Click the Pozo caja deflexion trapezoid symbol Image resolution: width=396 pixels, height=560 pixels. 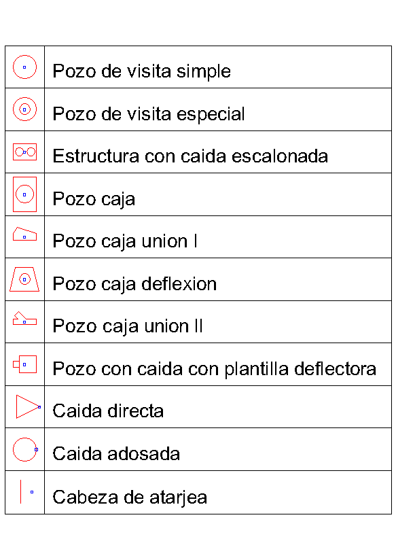[x=24, y=279]
